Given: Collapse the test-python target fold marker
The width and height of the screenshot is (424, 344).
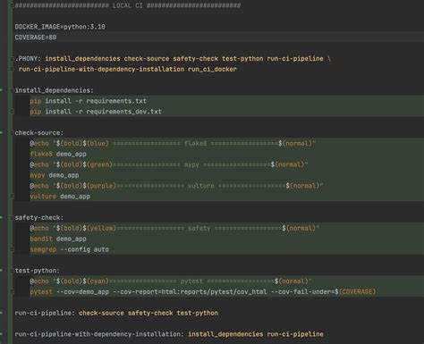Looking at the screenshot, I should (x=13, y=271).
